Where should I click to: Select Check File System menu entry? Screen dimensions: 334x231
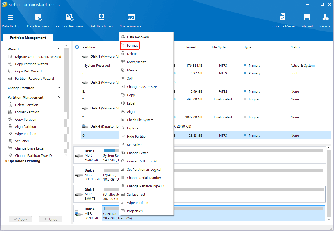pyautogui.click(x=146, y=120)
